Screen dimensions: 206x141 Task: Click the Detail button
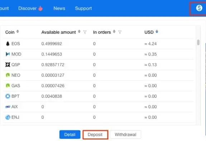click(x=70, y=135)
